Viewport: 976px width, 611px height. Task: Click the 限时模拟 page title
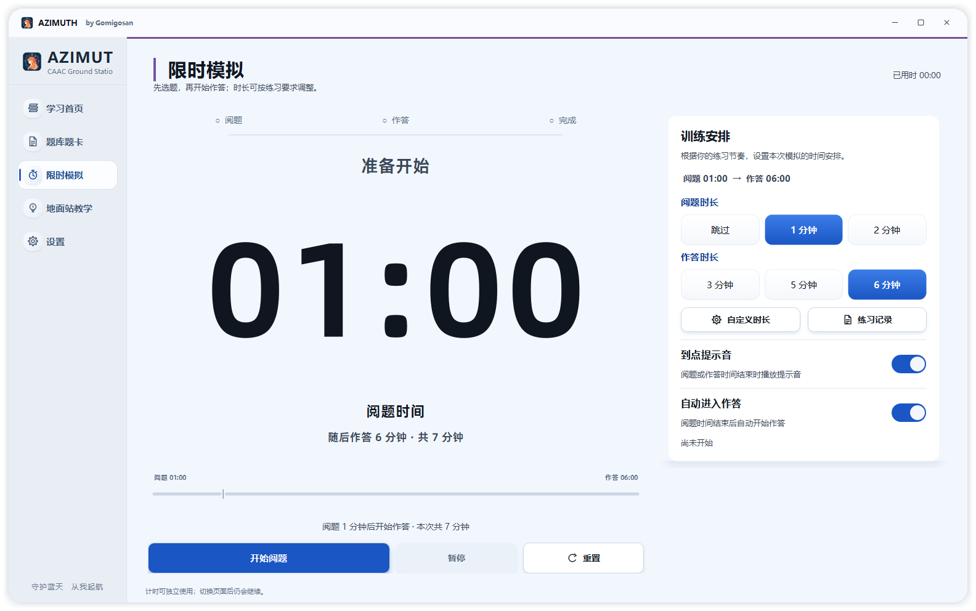pos(206,70)
